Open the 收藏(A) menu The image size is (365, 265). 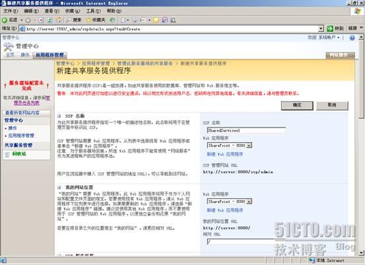coord(73,11)
